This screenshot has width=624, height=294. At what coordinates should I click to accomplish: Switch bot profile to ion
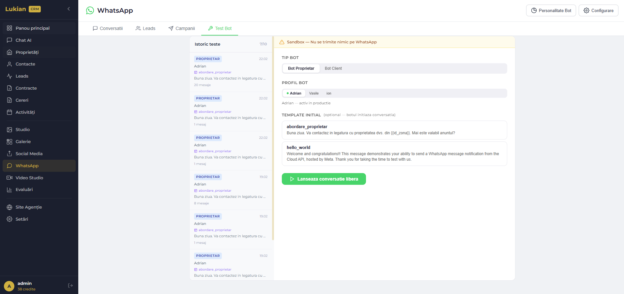[x=328, y=93]
